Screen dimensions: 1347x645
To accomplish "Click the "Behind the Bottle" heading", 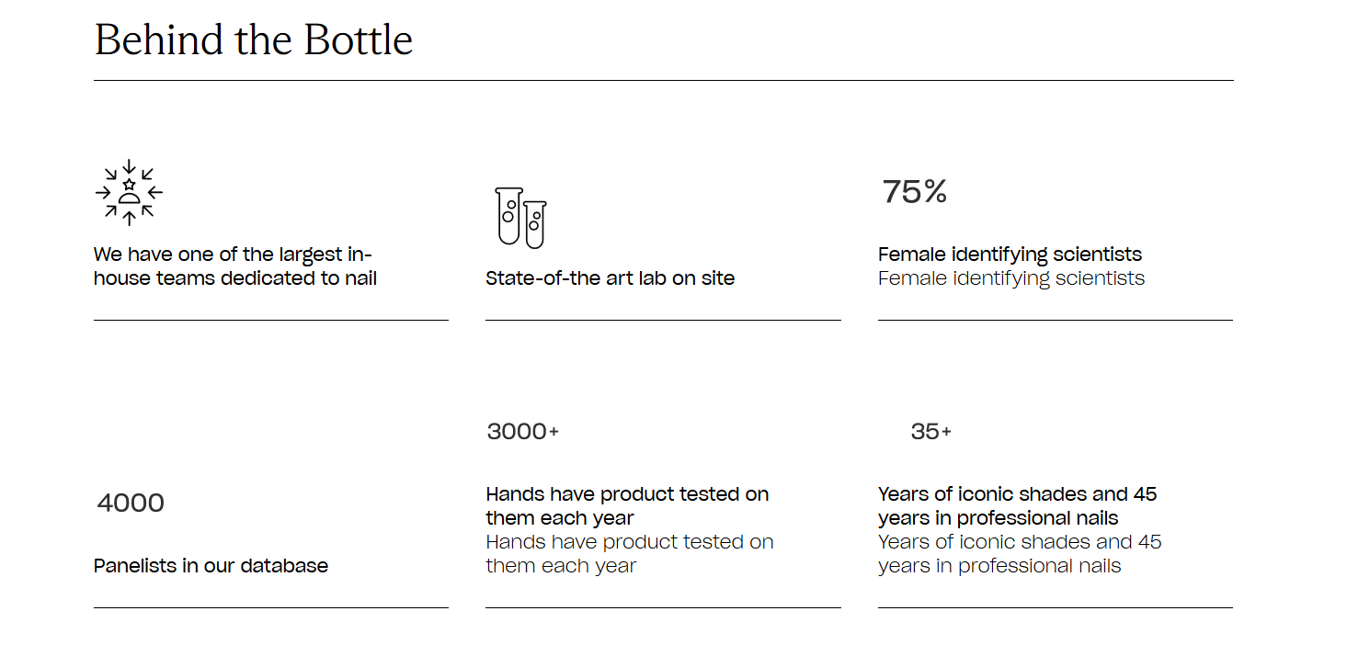I will point(254,40).
